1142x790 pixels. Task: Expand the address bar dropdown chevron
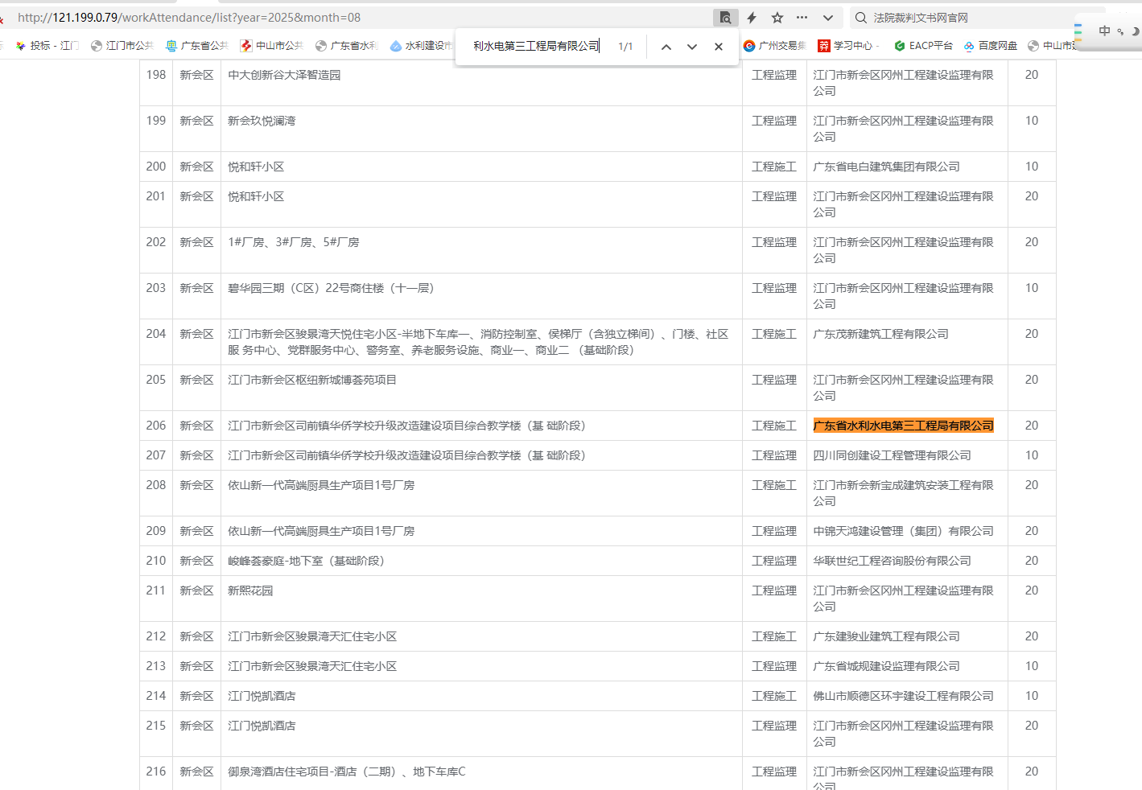click(827, 18)
